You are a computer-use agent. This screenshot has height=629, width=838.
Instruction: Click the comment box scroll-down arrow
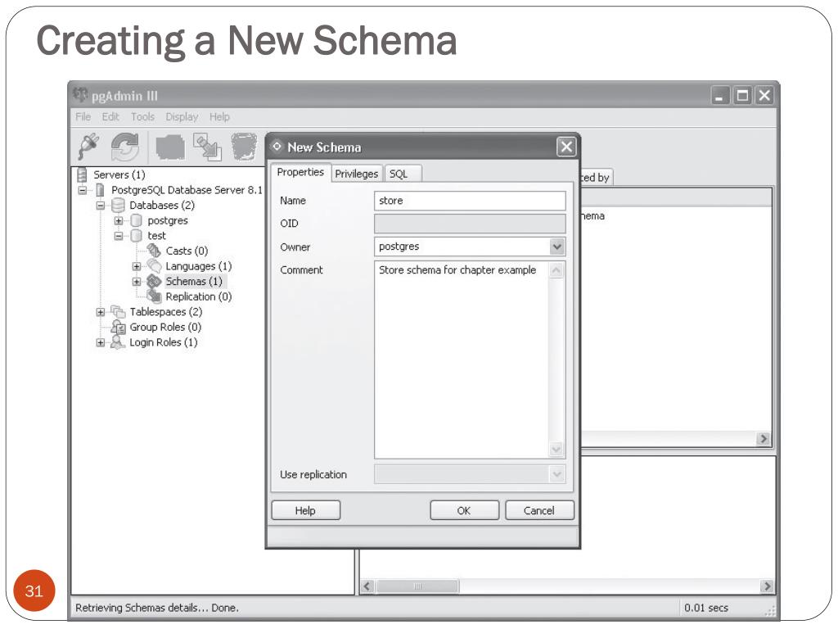556,450
